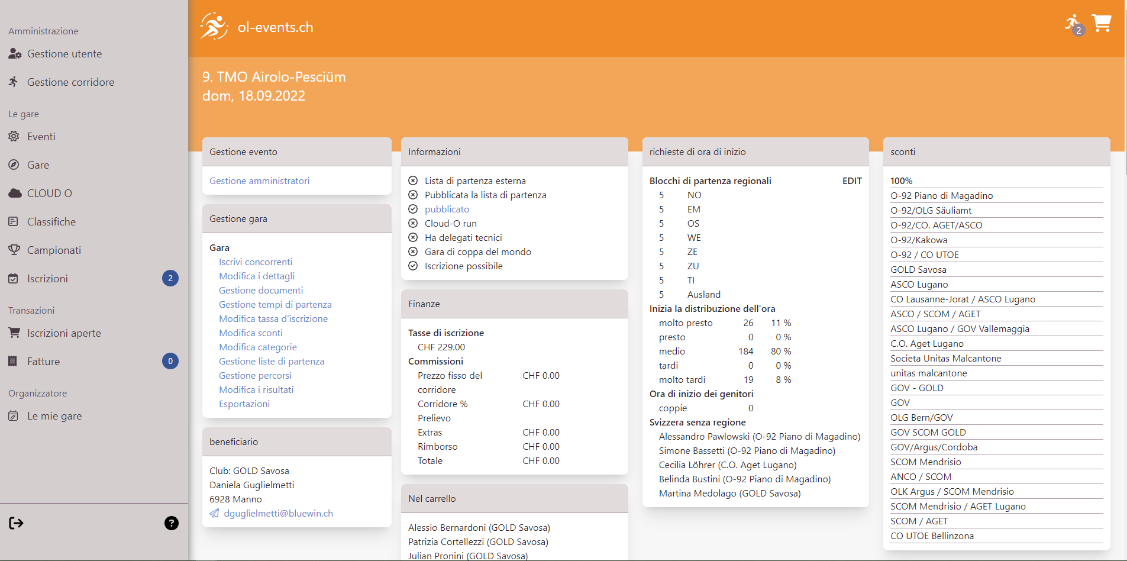
Task: Click the Campionati trophy icon
Action: click(14, 250)
